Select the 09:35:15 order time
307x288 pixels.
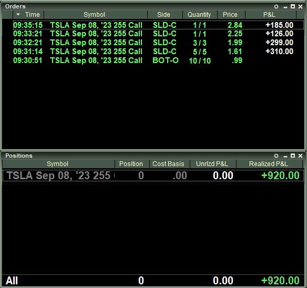28,25
